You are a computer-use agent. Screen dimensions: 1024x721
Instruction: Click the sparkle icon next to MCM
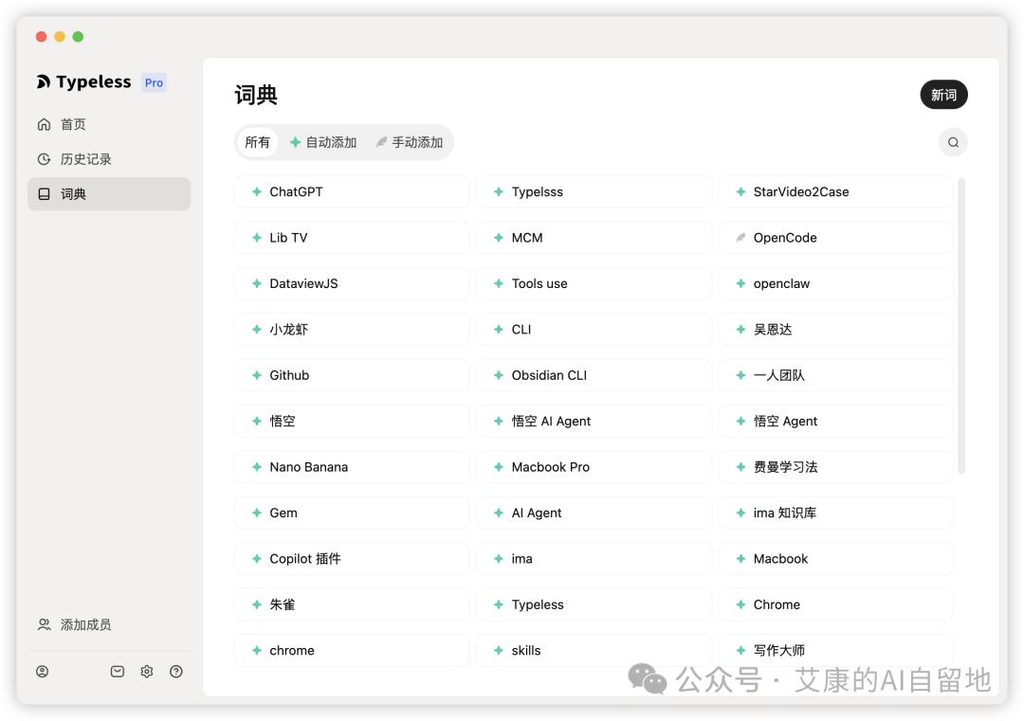coord(499,238)
